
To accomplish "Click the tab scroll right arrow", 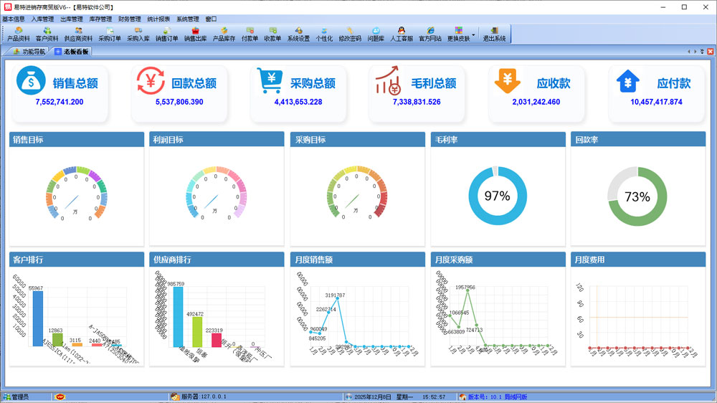I will click(x=695, y=52).
